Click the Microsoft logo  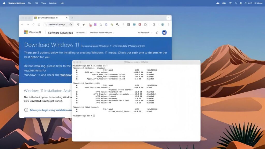[x=33, y=32]
